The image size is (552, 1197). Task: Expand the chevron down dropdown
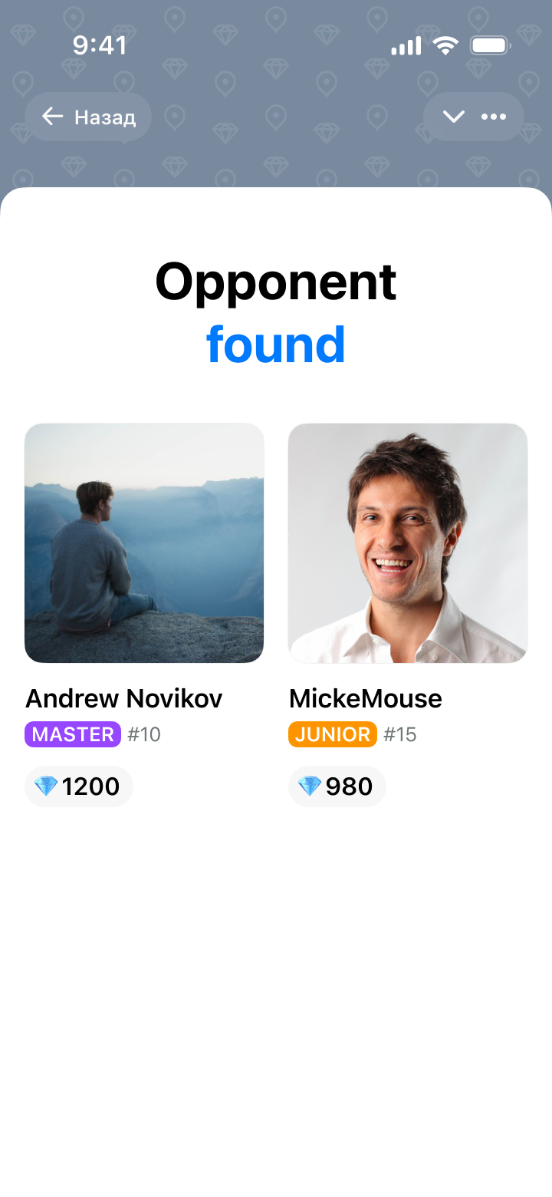[454, 117]
